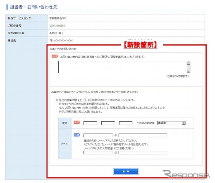Click the 電話 row label cell
The height and width of the screenshot is (183, 215).
click(65, 123)
